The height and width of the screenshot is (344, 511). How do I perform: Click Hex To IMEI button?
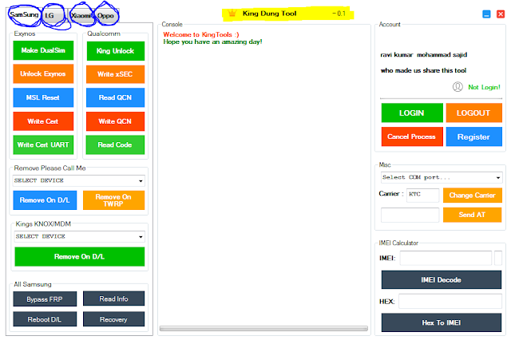(442, 322)
